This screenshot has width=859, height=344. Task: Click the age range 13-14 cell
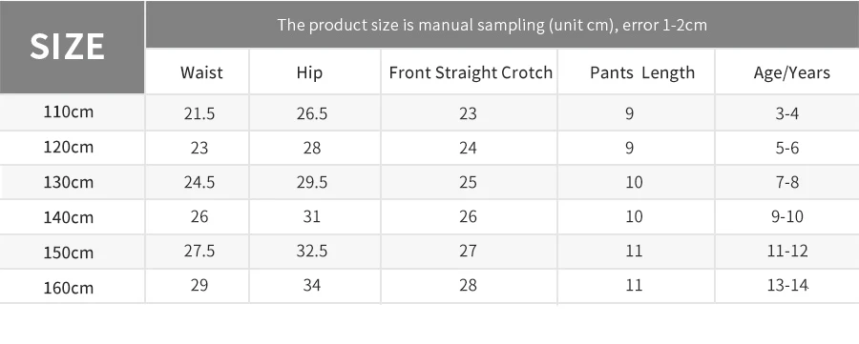[x=787, y=286]
